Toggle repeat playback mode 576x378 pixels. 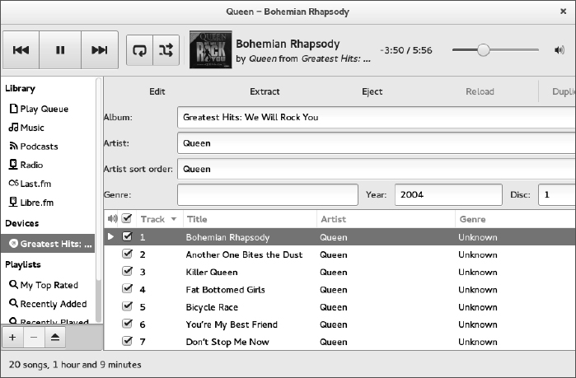click(140, 50)
